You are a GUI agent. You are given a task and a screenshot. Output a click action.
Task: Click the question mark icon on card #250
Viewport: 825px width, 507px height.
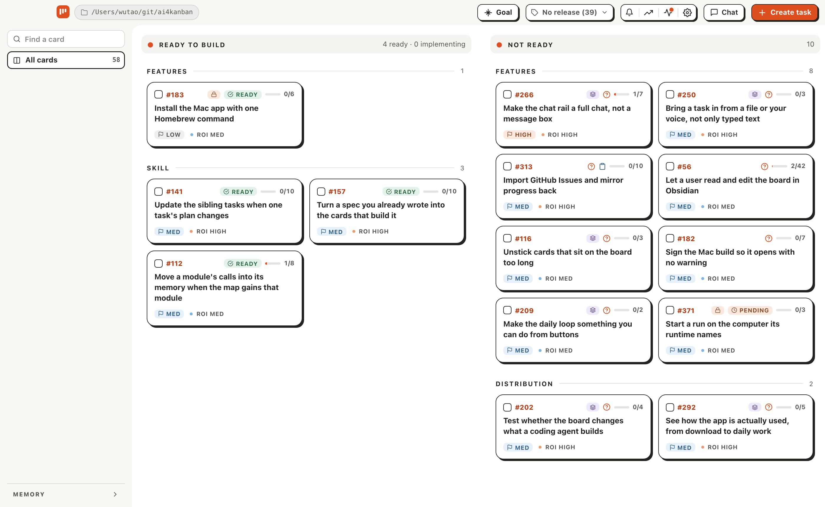[x=769, y=95]
